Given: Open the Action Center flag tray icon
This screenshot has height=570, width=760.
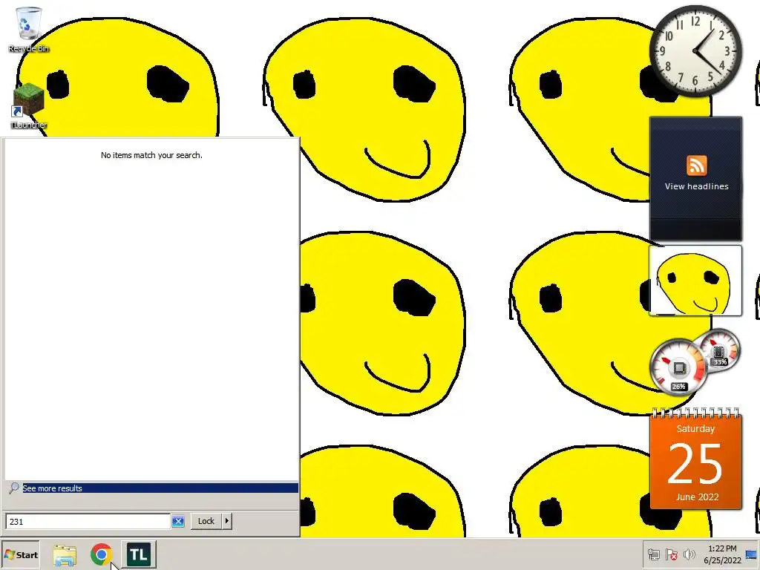Looking at the screenshot, I should (x=671, y=554).
